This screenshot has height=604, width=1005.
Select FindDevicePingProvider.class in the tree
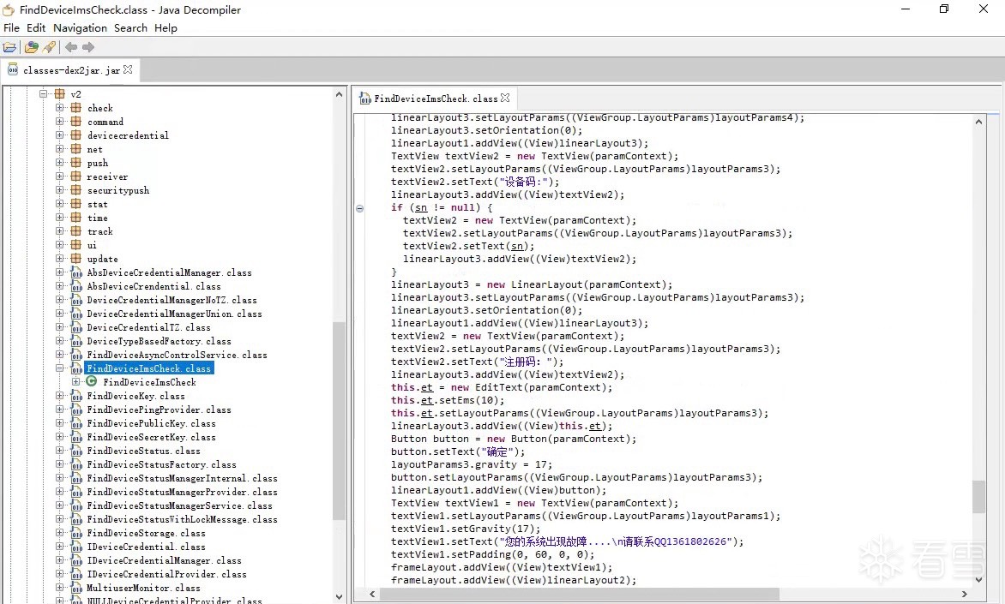[x=159, y=410]
